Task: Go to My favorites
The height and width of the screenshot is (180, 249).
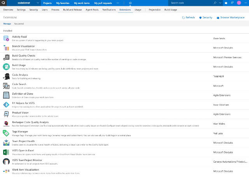Action: click(x=63, y=3)
